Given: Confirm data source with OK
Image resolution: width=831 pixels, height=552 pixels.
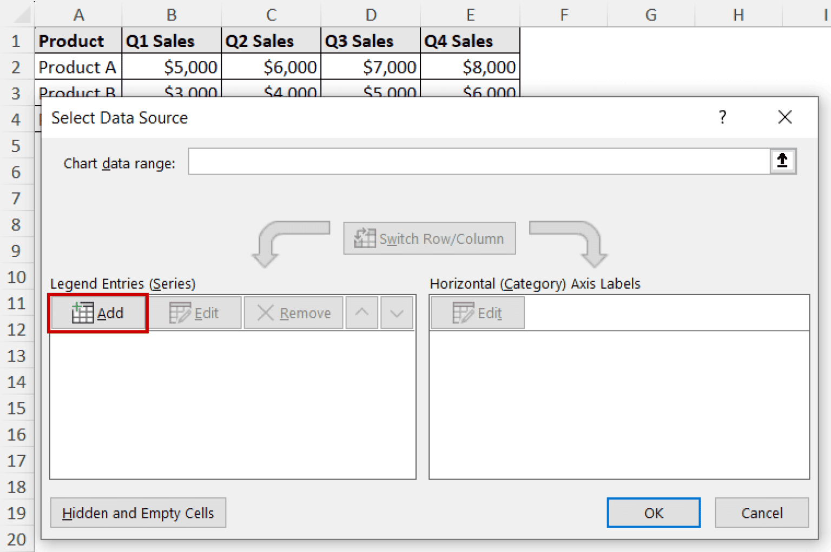Looking at the screenshot, I should pyautogui.click(x=653, y=513).
